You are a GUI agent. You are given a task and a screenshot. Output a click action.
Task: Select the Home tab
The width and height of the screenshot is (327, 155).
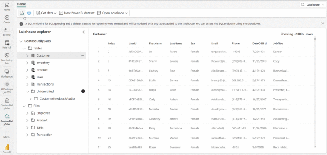pos(21,4)
